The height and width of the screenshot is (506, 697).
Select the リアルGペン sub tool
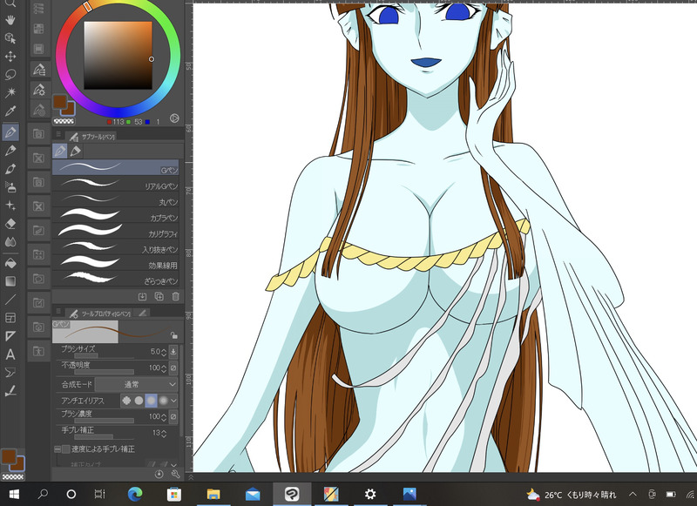pos(116,184)
